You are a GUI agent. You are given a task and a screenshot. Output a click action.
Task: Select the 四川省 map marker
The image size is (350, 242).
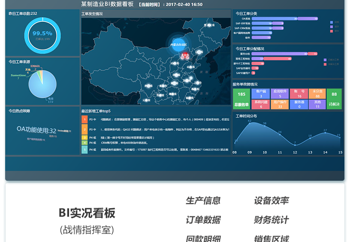[x=148, y=86]
